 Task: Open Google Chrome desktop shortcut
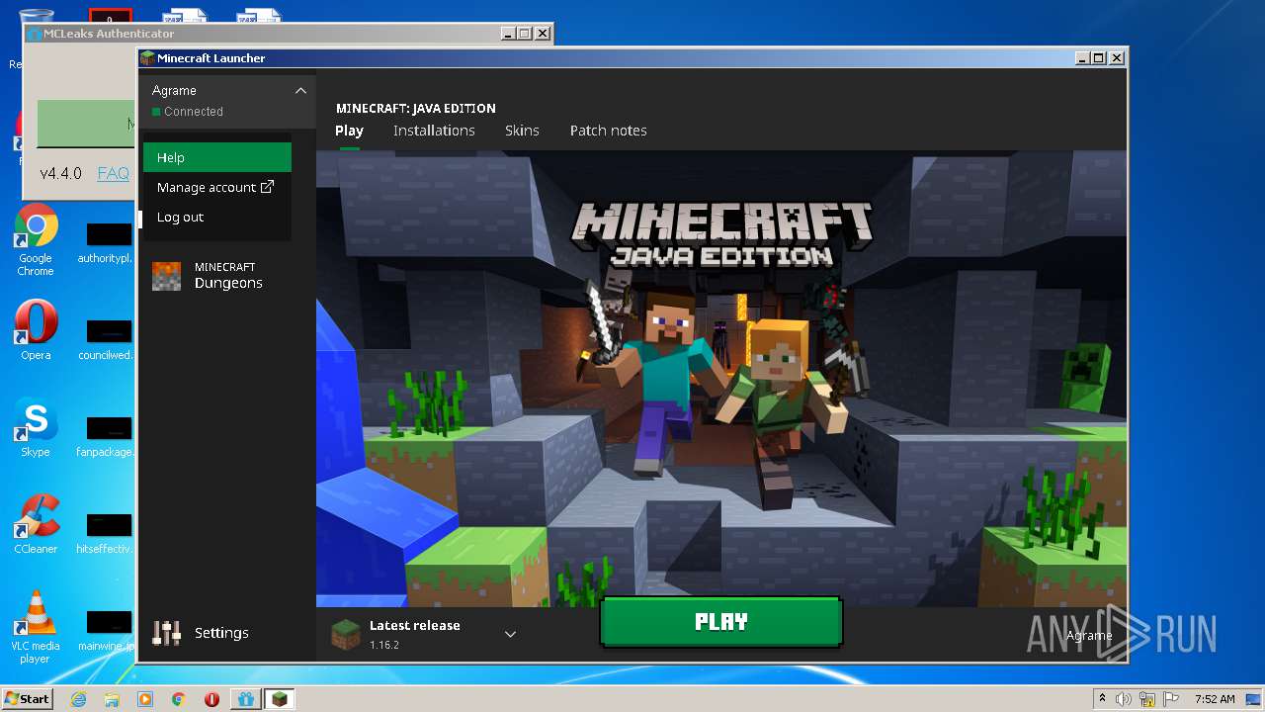[36, 240]
